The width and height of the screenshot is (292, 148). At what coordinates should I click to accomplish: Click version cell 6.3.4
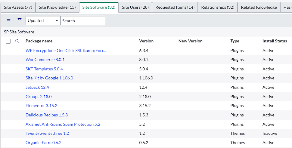(x=144, y=51)
